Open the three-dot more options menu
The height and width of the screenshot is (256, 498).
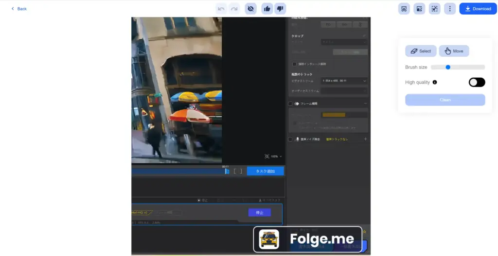pos(450,9)
